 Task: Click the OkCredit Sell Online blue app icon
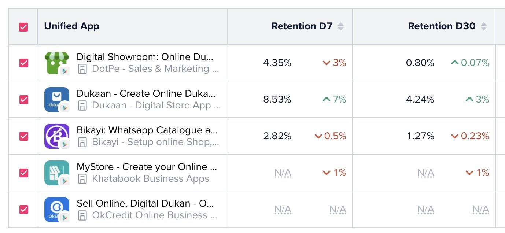(x=56, y=209)
